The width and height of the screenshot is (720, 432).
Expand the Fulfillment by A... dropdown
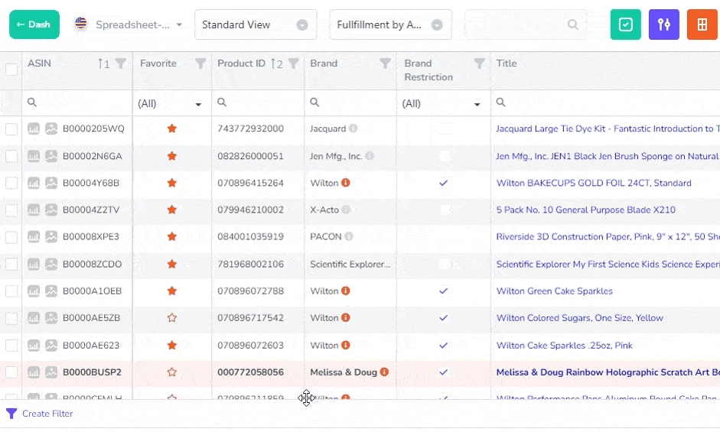389,24
